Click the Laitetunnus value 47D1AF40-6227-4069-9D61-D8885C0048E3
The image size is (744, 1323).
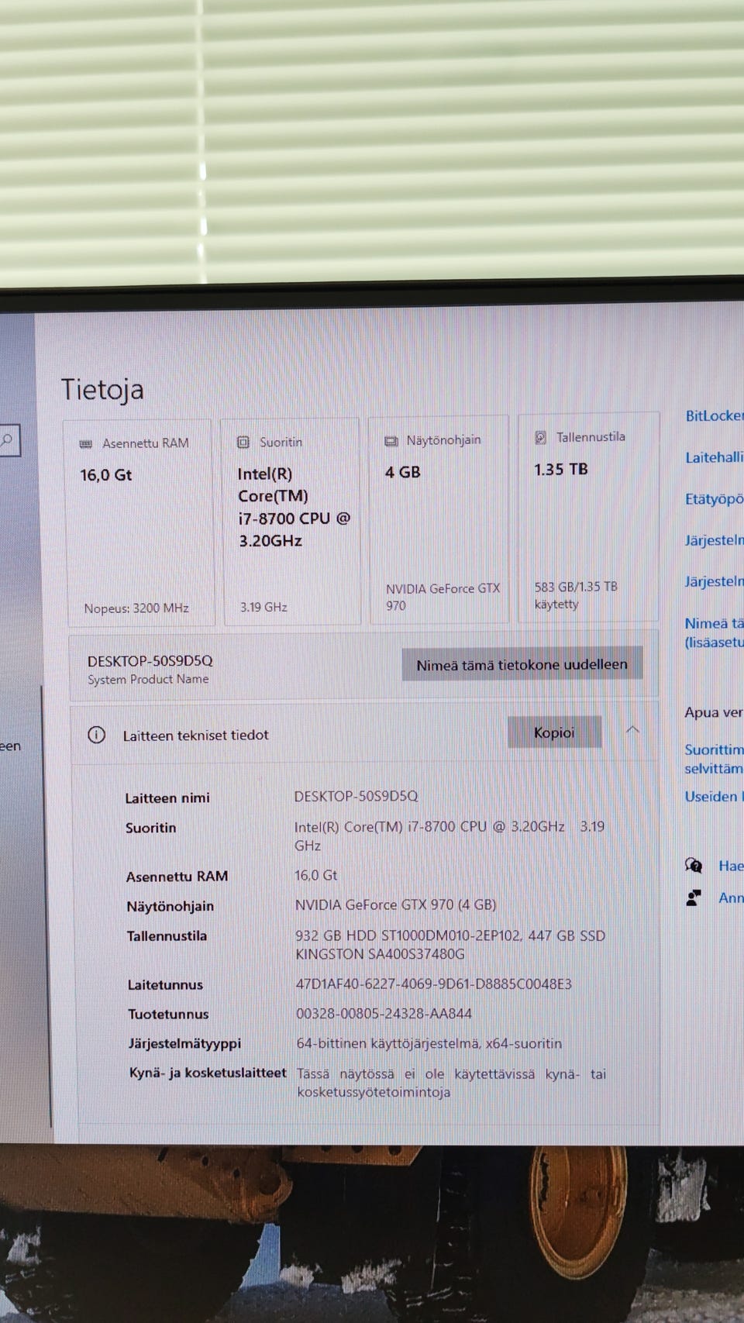coord(434,984)
